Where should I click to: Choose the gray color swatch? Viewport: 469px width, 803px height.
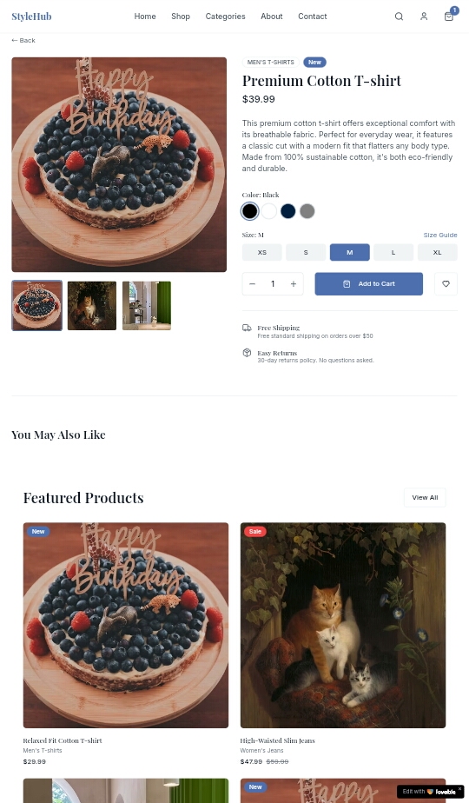tap(307, 211)
